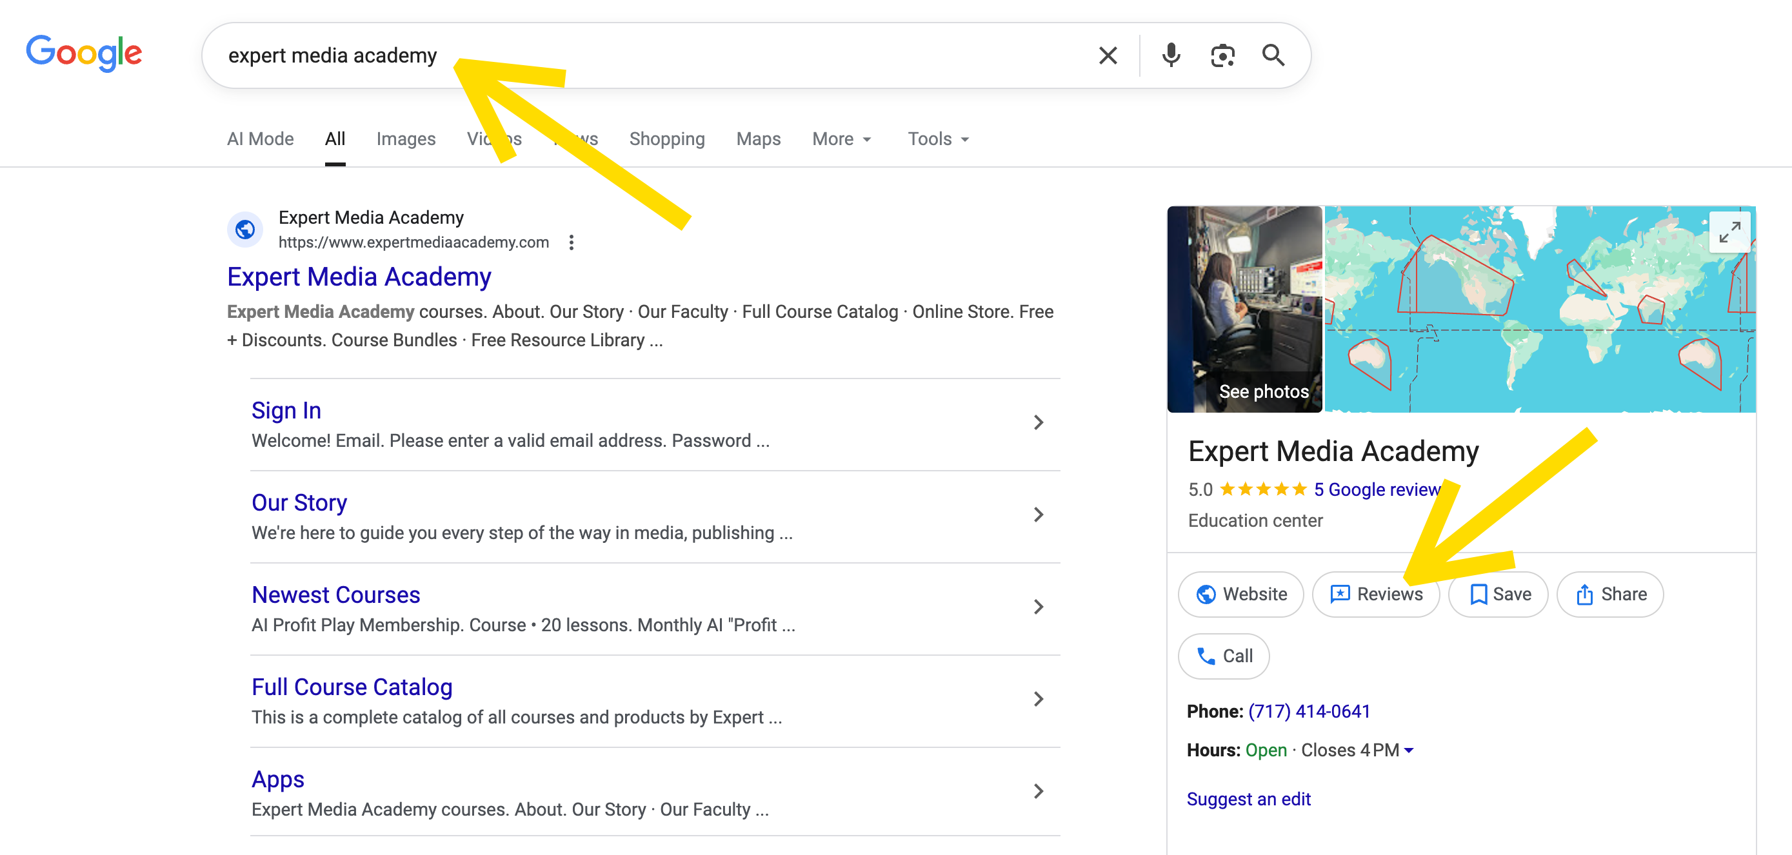Click the magnifying glass search icon
Image resolution: width=1792 pixels, height=855 pixels.
pyautogui.click(x=1273, y=55)
